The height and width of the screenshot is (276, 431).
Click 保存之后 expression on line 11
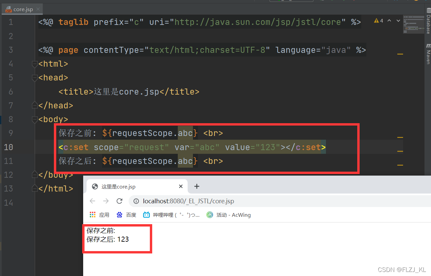point(141,161)
